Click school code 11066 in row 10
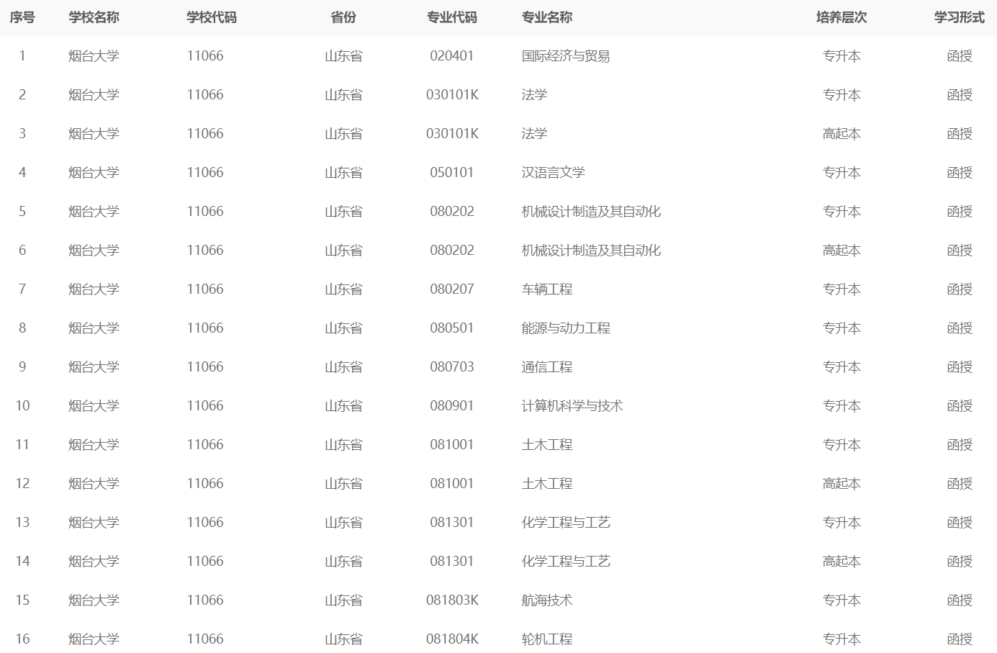The image size is (997, 653). (205, 406)
